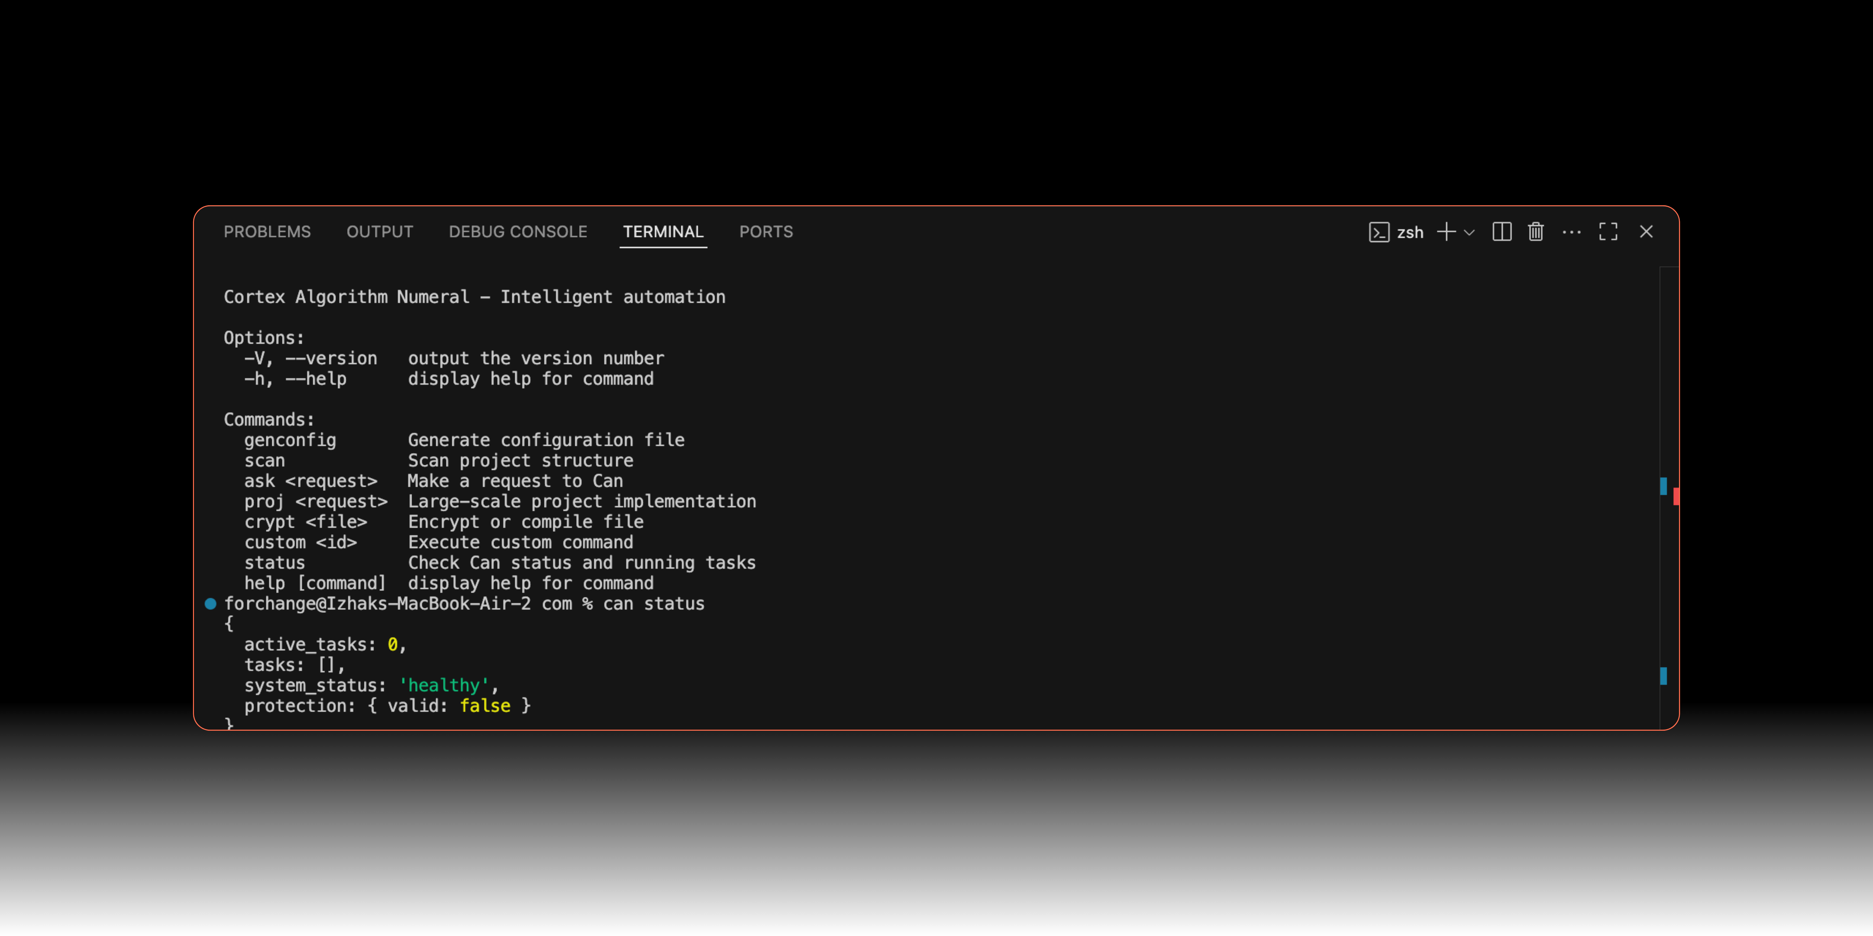
Task: Close the terminal panel
Action: [1646, 232]
